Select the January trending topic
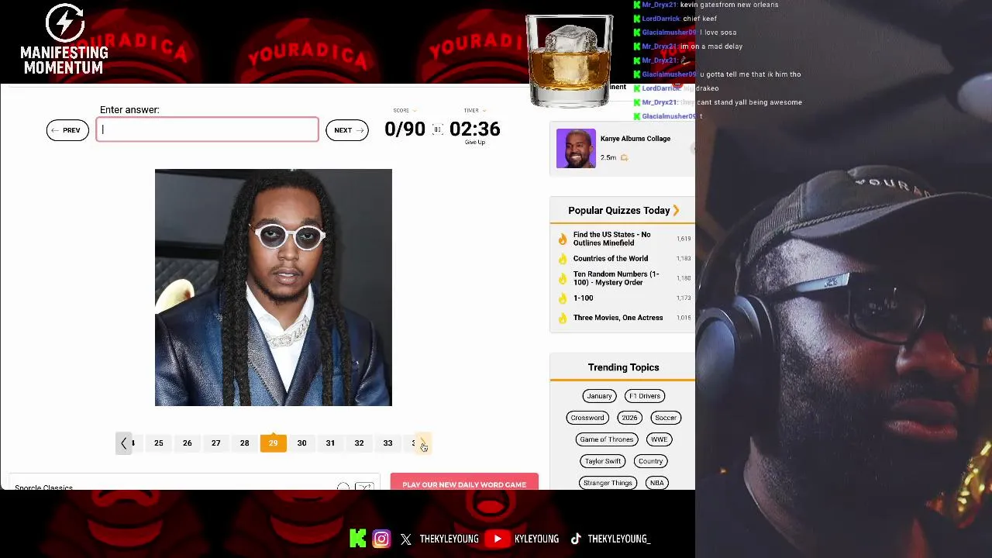992x558 pixels. tap(599, 396)
